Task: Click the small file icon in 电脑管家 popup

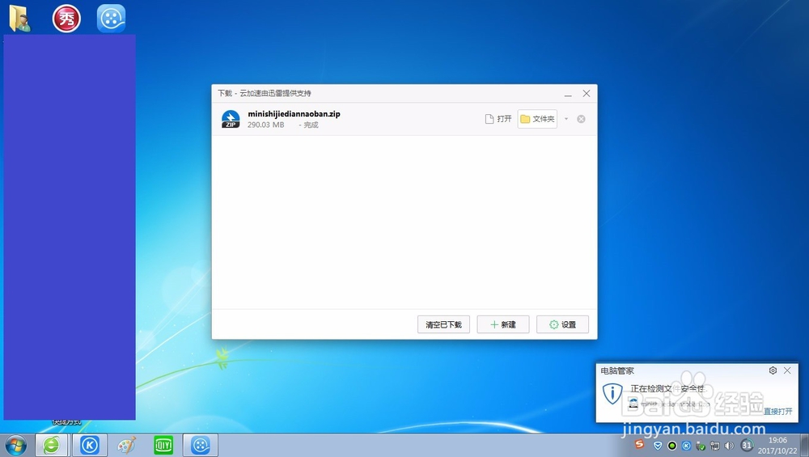Action: [633, 404]
